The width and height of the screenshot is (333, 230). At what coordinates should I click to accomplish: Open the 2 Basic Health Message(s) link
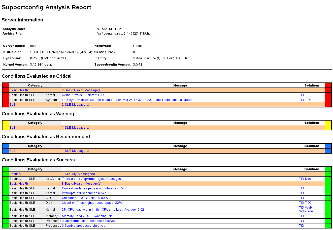81,90
